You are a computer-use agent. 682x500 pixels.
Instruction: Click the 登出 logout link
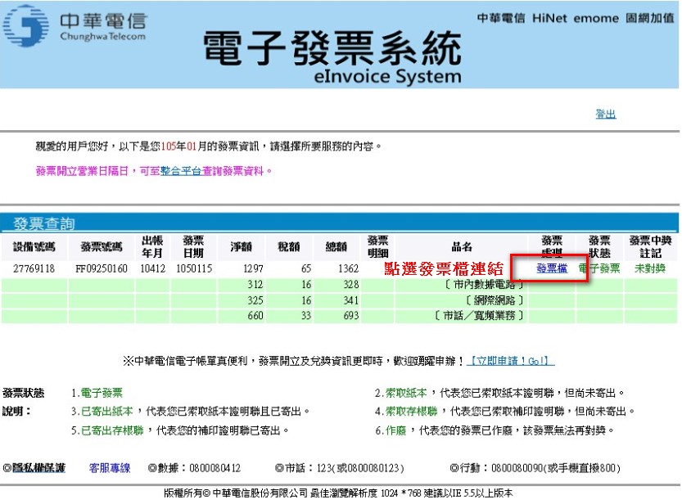pyautogui.click(x=606, y=115)
